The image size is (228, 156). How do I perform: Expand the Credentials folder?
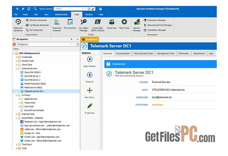point(16,57)
